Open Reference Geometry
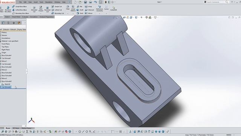Screen dimensions: 241x136 tap(99, 8)
